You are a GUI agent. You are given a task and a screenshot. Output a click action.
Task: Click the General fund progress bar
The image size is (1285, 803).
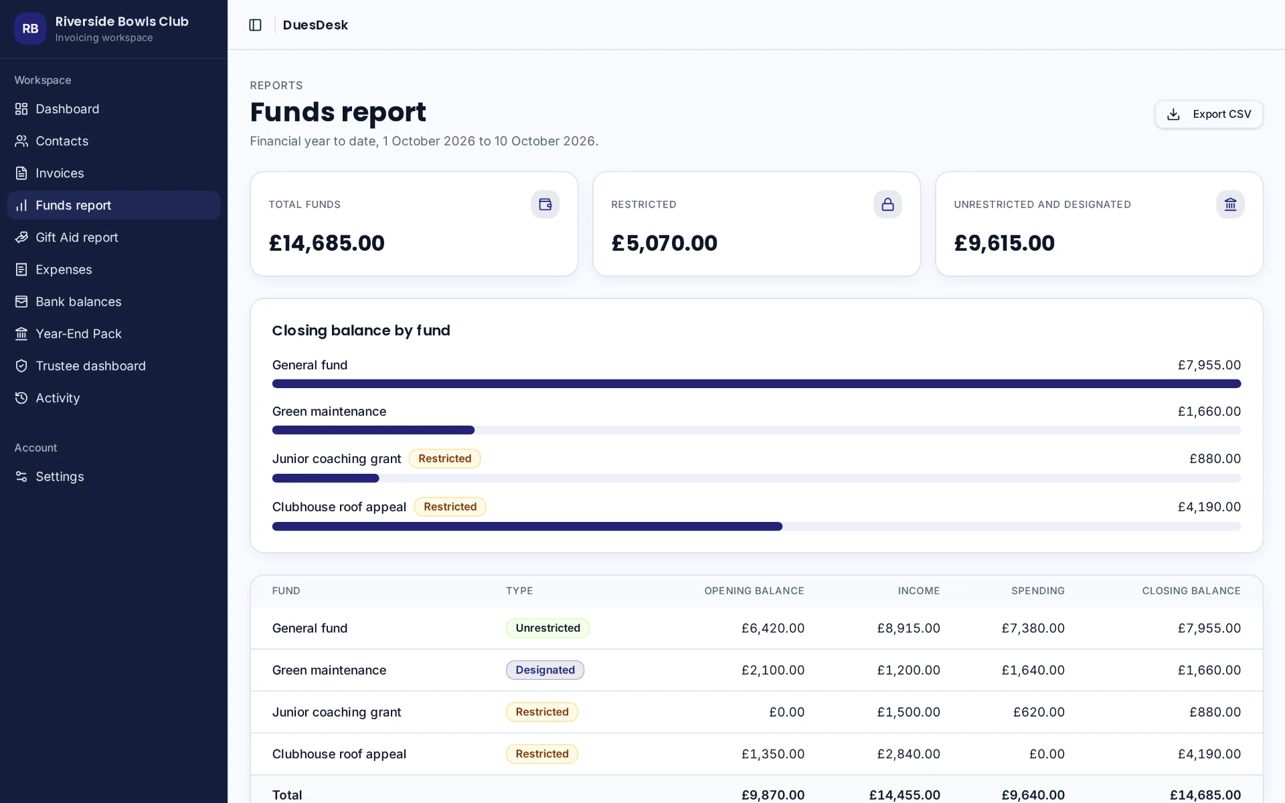(756, 383)
